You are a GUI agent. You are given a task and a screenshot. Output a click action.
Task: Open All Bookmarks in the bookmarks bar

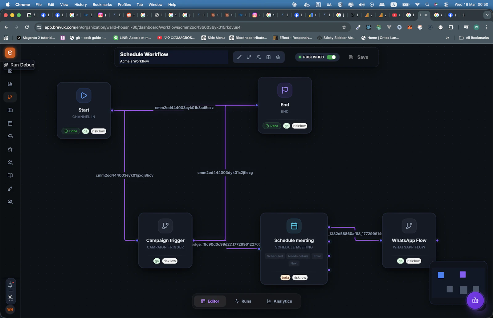point(474,38)
